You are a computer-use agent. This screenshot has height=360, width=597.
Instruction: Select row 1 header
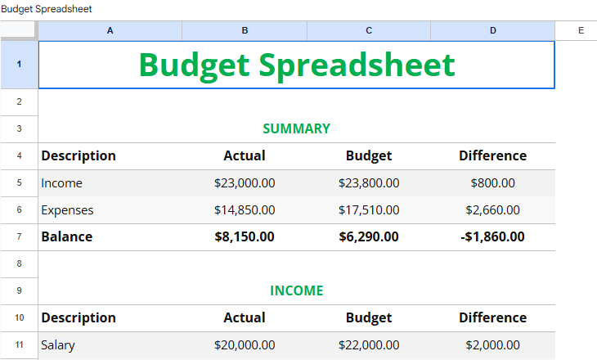click(19, 65)
